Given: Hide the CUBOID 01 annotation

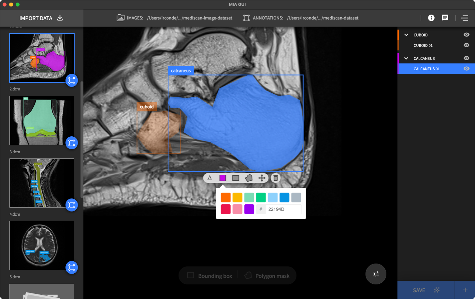Looking at the screenshot, I should click(467, 45).
